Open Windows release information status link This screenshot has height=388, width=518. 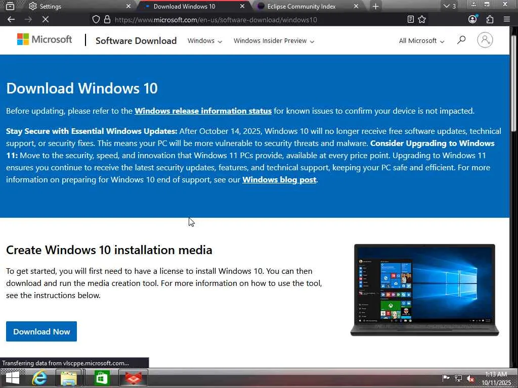point(203,111)
